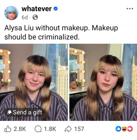Click the blue verified badge
The width and height of the screenshot is (137, 140).
[56, 9]
